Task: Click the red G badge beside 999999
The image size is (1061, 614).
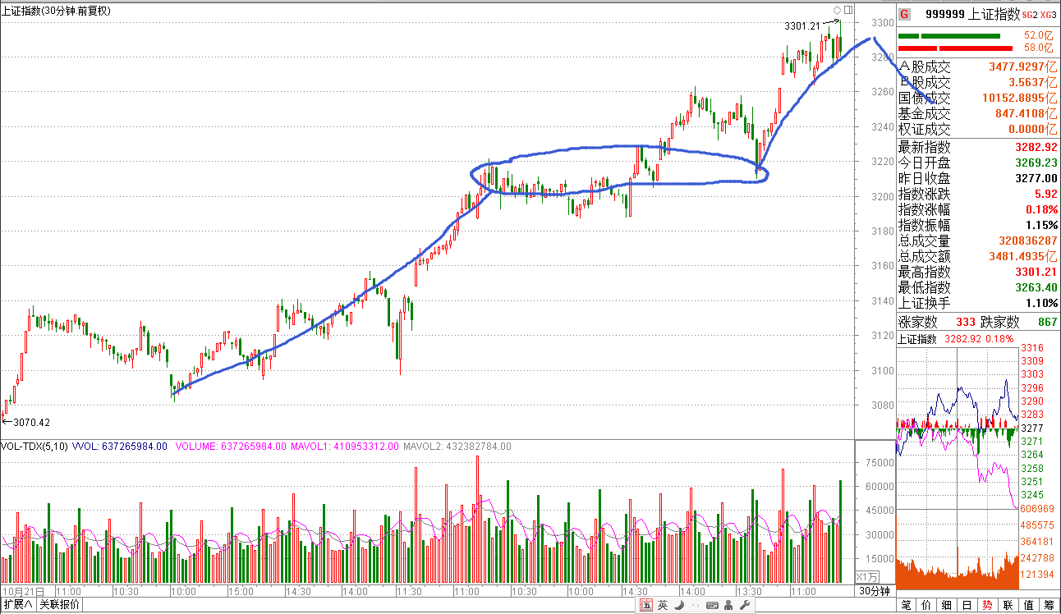Action: [905, 14]
